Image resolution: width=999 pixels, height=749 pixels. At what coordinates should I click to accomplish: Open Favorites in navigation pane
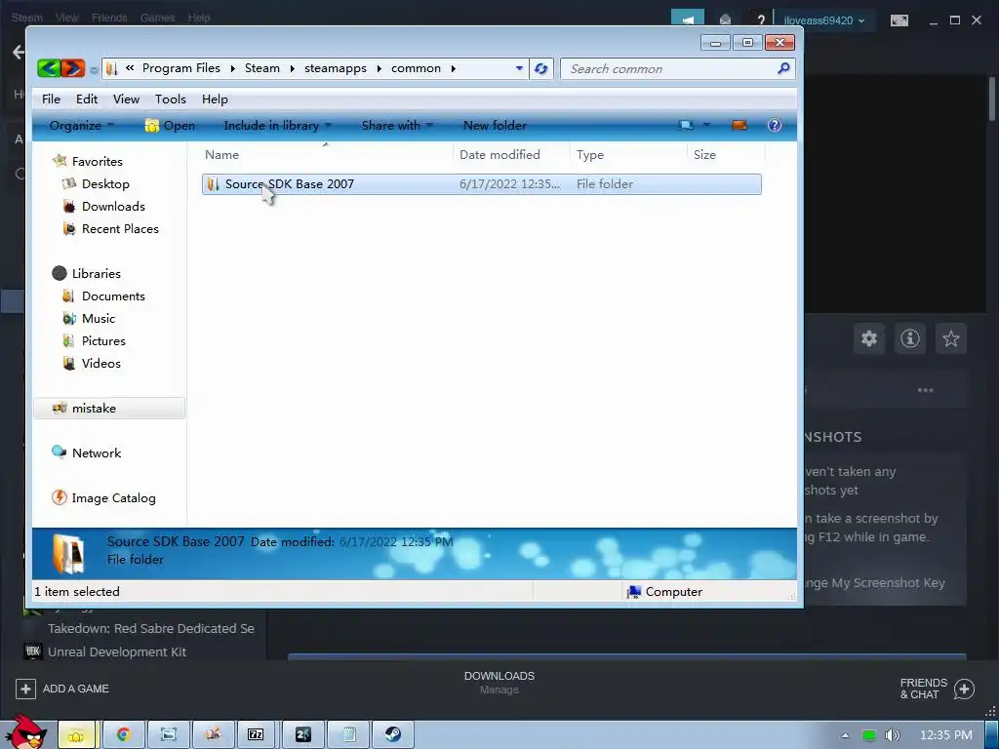[x=97, y=162]
